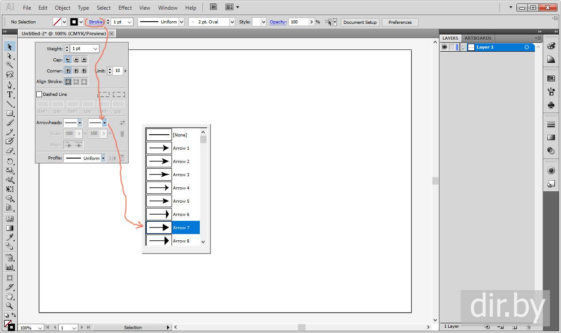
Task: Select the Pen tool
Action: pos(9,85)
